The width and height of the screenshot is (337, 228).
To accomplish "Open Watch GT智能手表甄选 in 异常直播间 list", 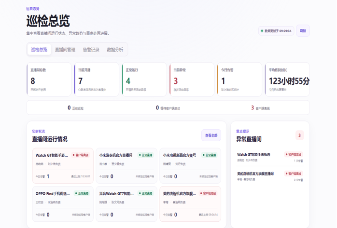I will pos(270,157).
